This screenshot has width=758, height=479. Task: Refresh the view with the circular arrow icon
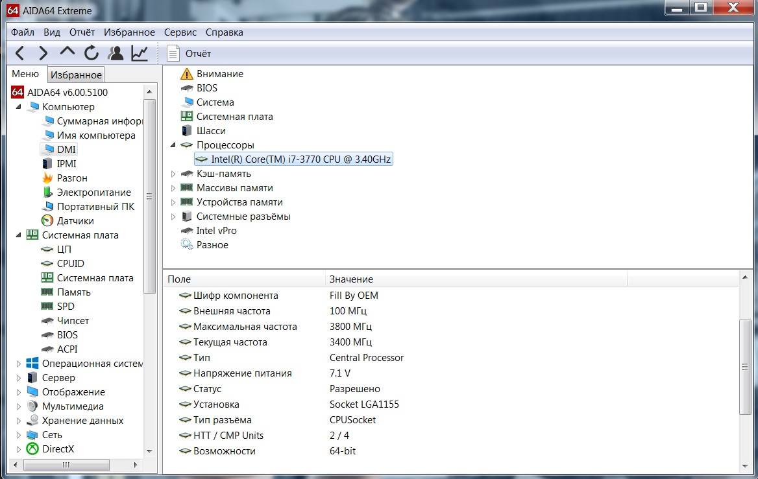(92, 53)
